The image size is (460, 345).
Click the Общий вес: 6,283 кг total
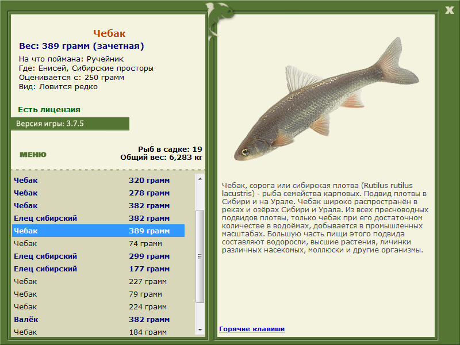click(x=162, y=157)
